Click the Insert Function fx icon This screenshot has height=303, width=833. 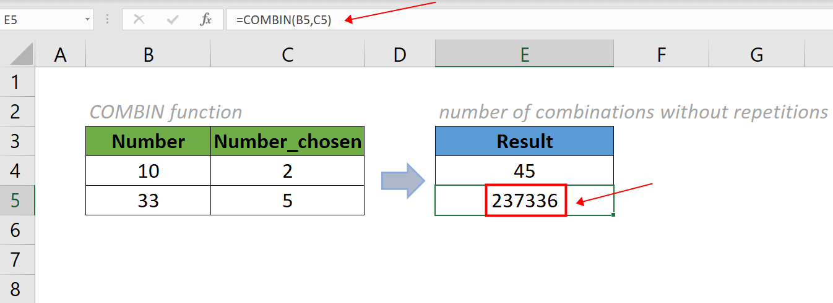[205, 20]
